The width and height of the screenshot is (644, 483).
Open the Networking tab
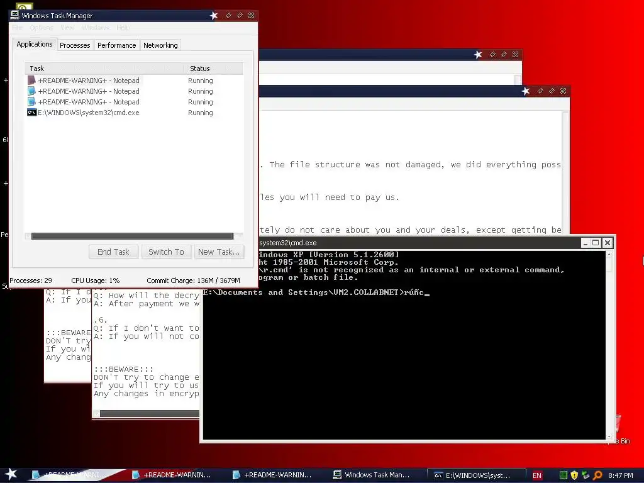tap(160, 45)
